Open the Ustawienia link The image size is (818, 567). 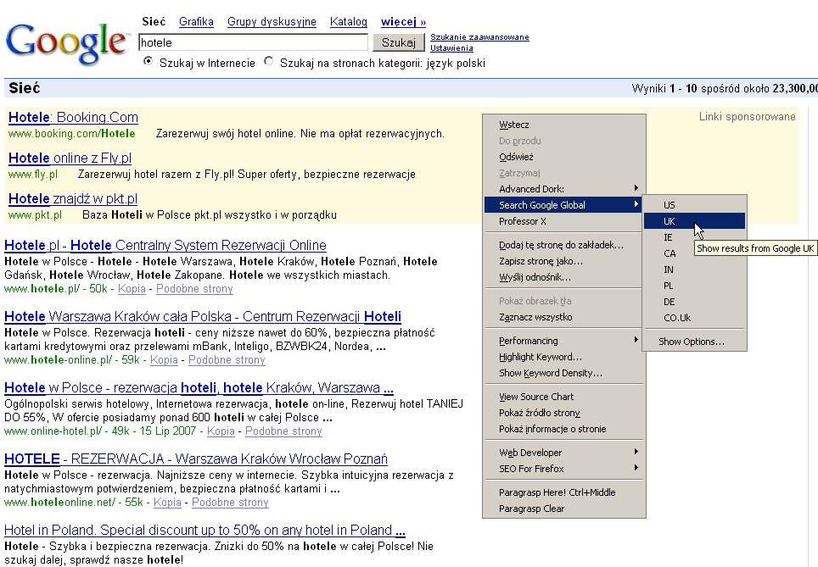(451, 48)
